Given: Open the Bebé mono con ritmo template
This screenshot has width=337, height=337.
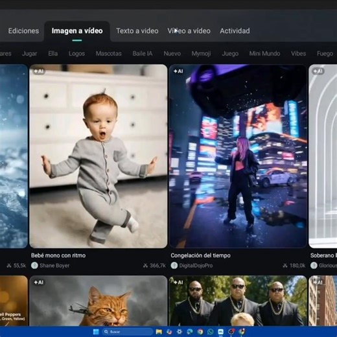Looking at the screenshot, I should point(99,156).
